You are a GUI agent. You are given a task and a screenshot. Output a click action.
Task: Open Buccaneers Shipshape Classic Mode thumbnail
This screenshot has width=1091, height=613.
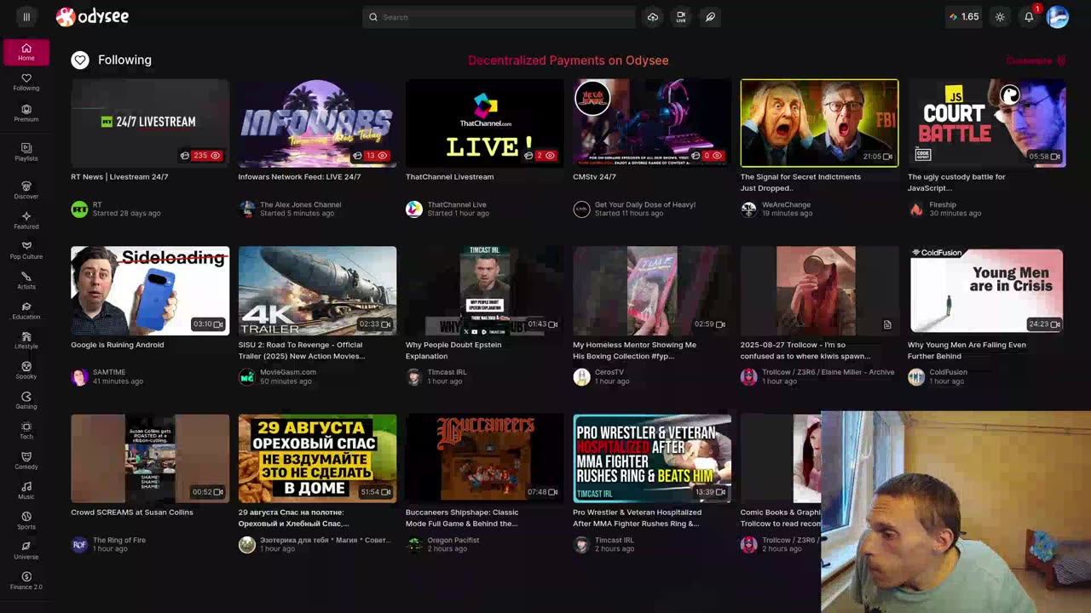click(485, 459)
